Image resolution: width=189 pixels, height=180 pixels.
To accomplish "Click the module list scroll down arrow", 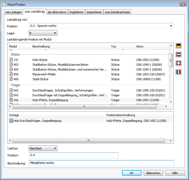I will [171, 102].
